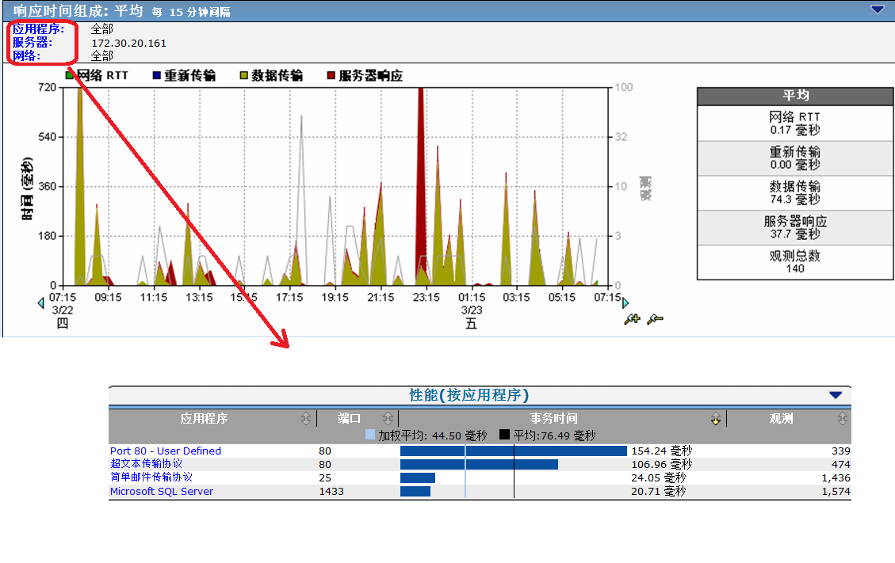Click the 服务器 filter label

(32, 42)
